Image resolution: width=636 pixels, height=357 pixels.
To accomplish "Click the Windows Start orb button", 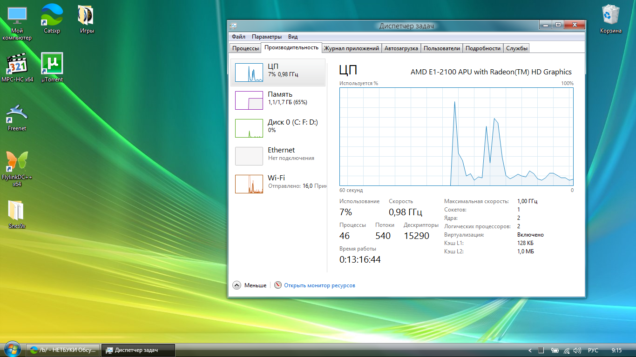I will pyautogui.click(x=12, y=350).
